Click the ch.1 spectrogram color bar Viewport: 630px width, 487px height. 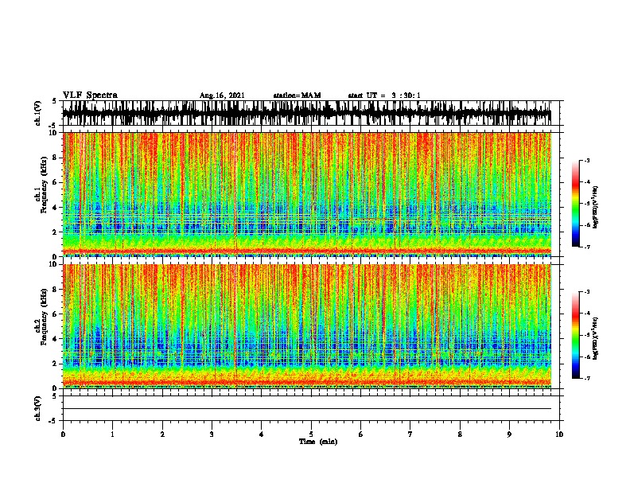(x=575, y=204)
